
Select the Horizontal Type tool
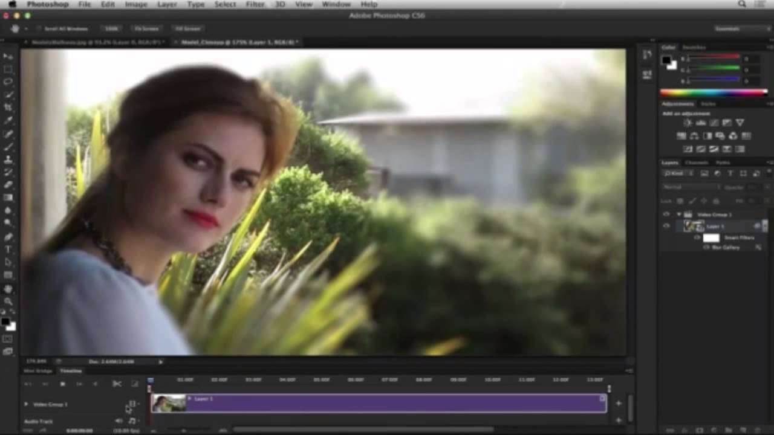point(8,249)
